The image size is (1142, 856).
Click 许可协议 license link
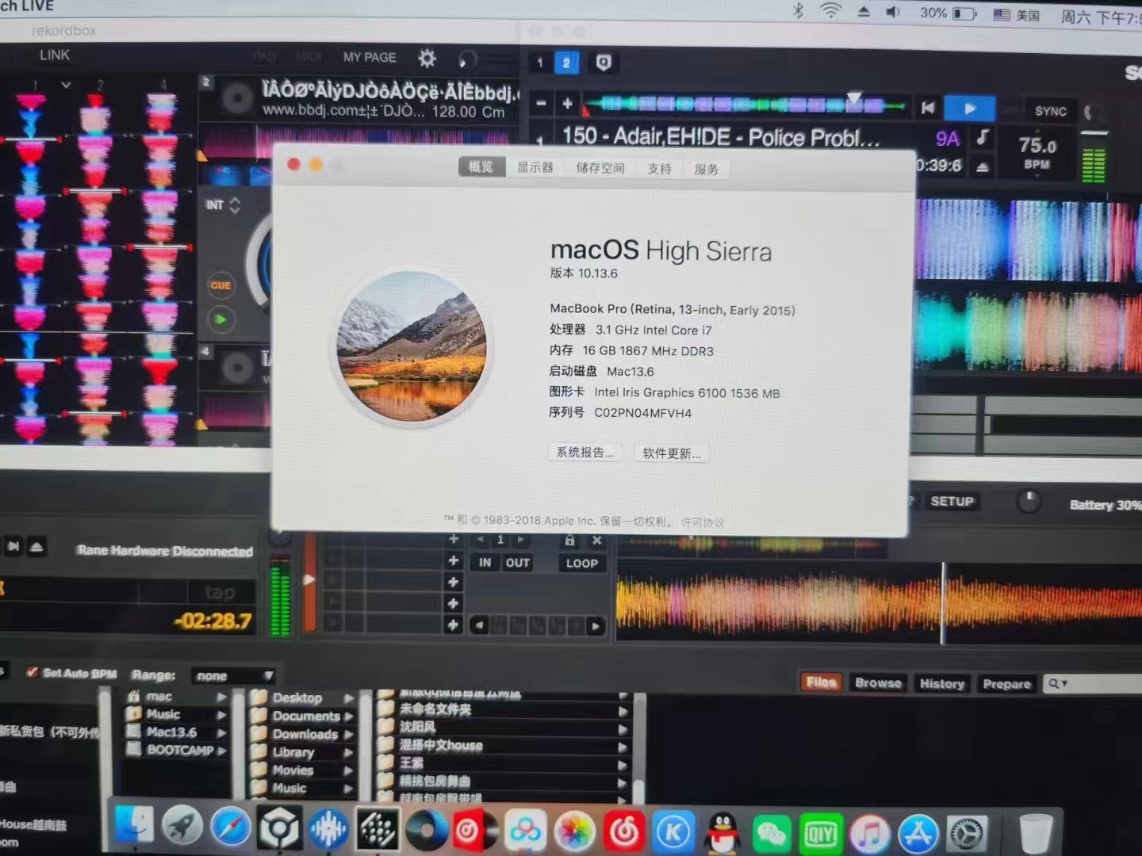[703, 522]
